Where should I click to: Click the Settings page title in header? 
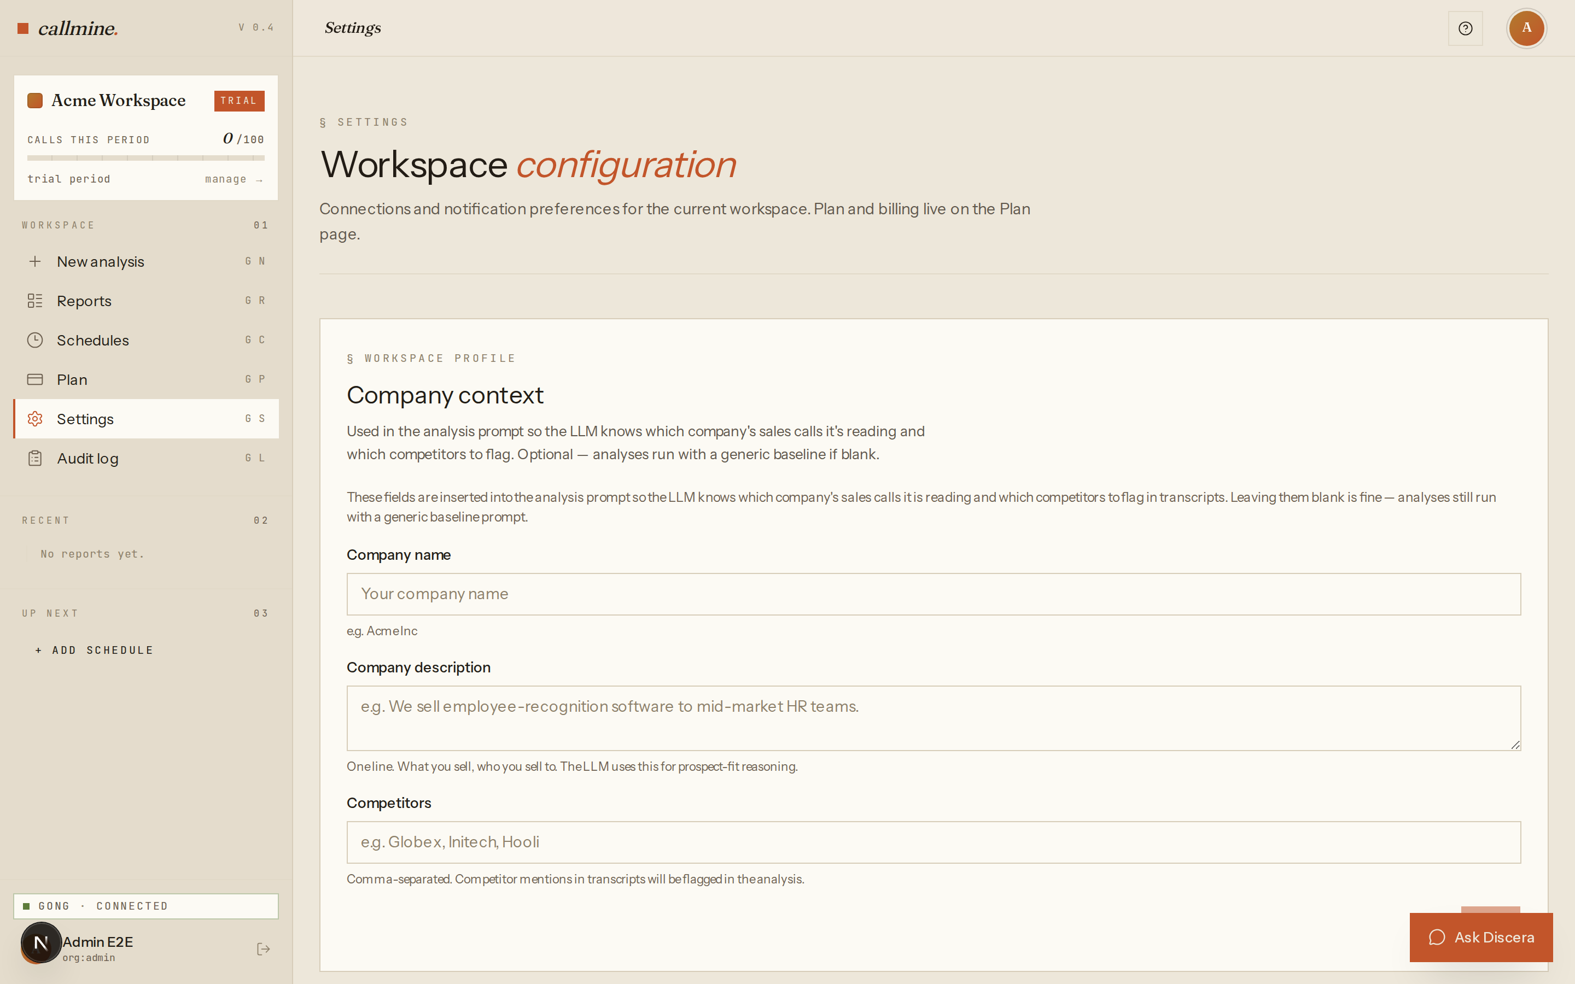(353, 28)
